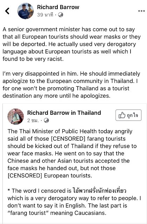
Task: Open the shared post about Thai Minister of Public Health
Action: coord(72,153)
